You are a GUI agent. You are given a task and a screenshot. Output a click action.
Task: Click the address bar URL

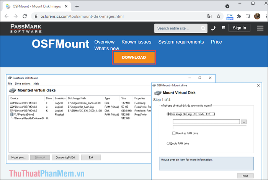82,16
